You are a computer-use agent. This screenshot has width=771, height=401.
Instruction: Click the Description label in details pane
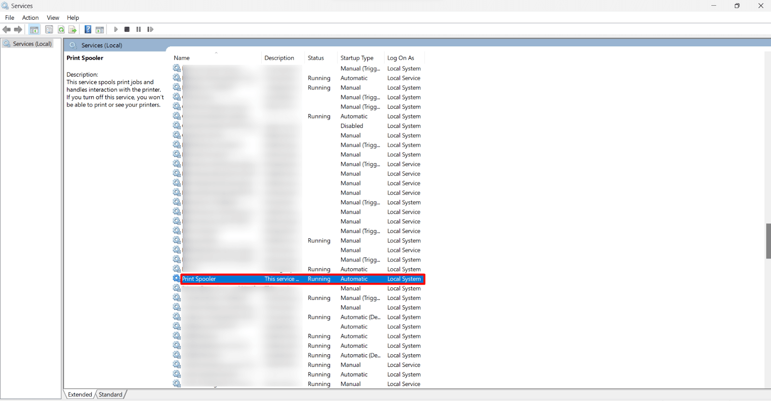point(82,75)
